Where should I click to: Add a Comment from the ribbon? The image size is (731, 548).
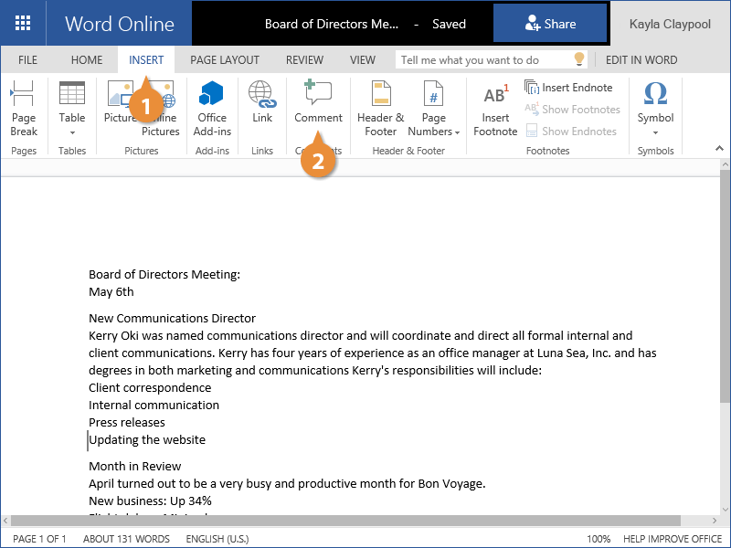(318, 102)
